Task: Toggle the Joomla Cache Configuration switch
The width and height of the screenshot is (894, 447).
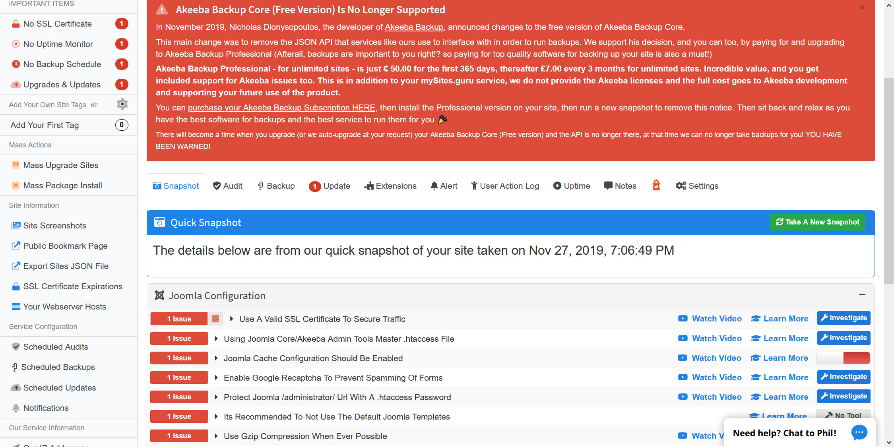Action: point(843,358)
